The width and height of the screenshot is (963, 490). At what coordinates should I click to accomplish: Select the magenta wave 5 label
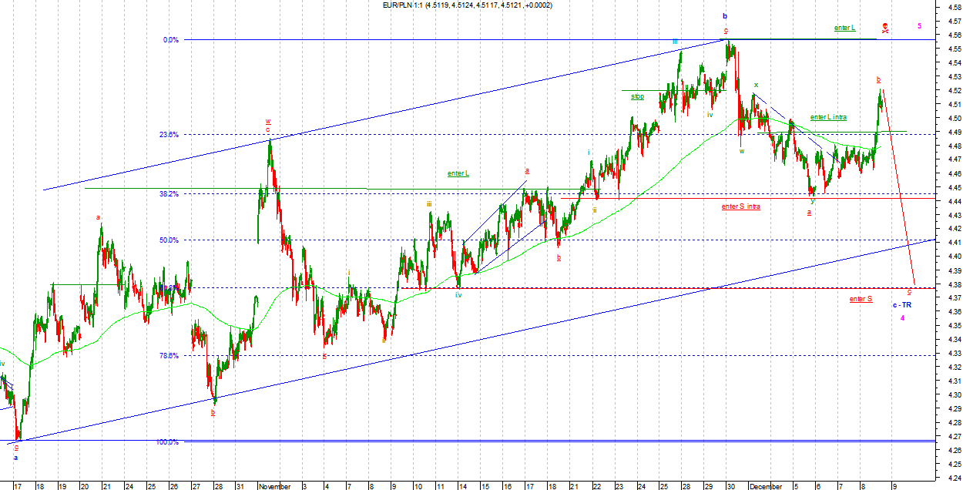(919, 25)
